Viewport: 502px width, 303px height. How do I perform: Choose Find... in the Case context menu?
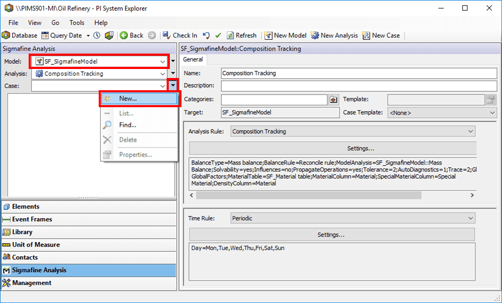tap(139, 125)
